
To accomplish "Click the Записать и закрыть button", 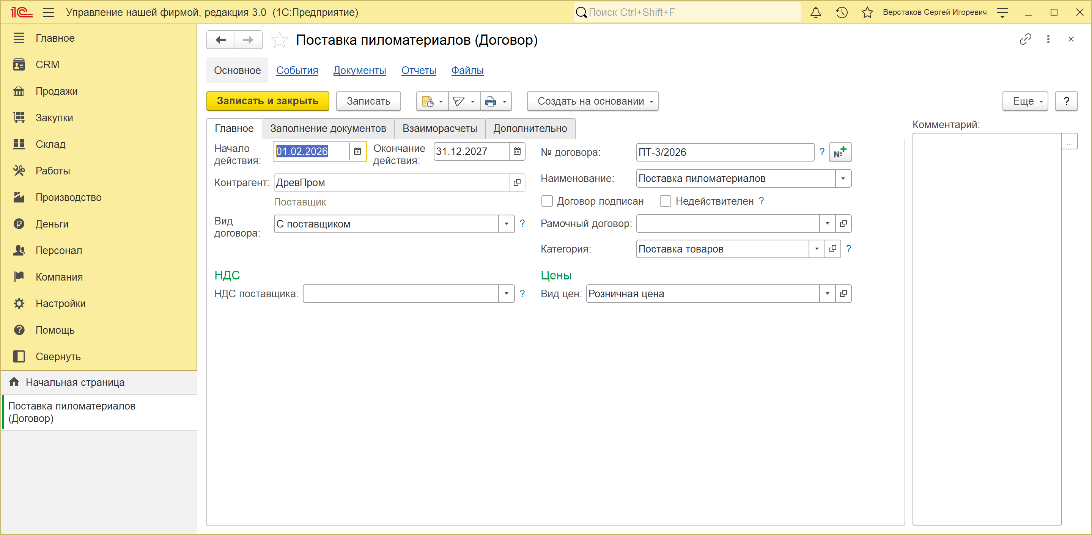I will pyautogui.click(x=267, y=101).
